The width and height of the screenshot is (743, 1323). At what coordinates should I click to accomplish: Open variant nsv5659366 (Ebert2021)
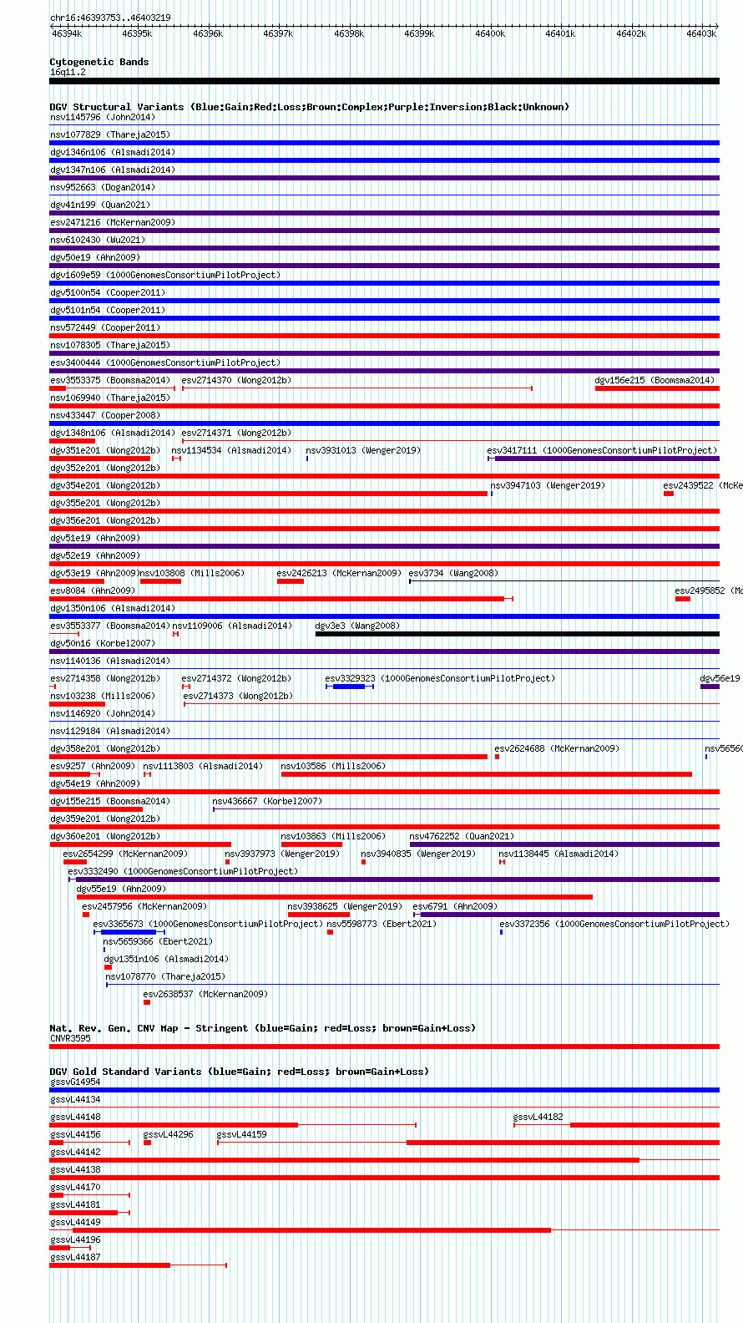click(159, 941)
